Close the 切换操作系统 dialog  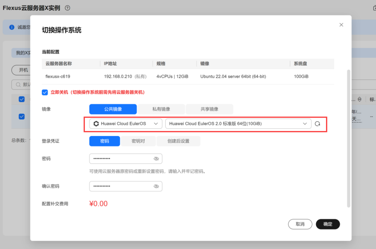[341, 25]
